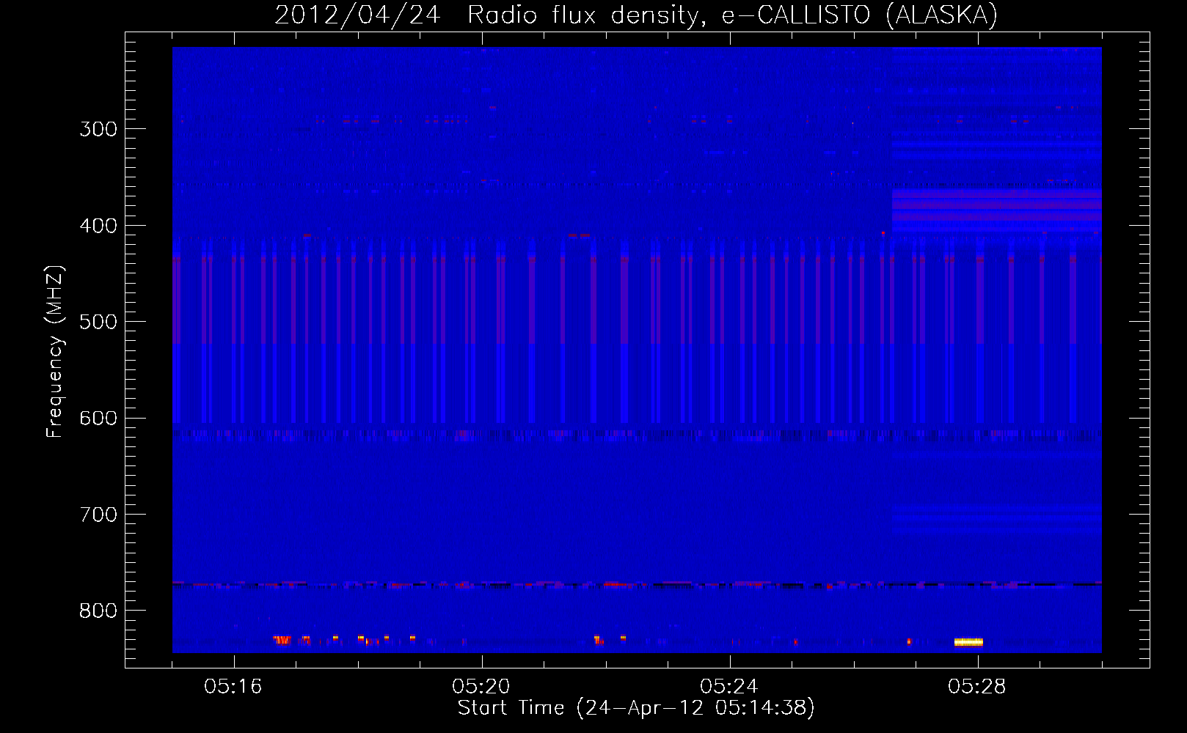Click the 700 frequency tick label
Viewport: 1187px width, 733px height.
98,515
